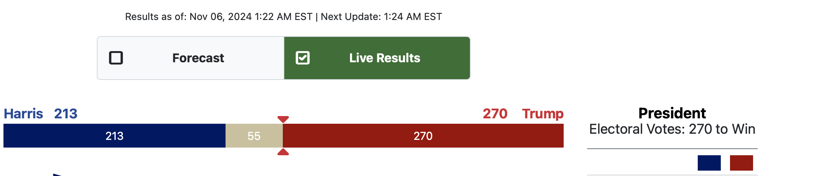Switch to the Forecast tab label
823x176 pixels.
[198, 58]
